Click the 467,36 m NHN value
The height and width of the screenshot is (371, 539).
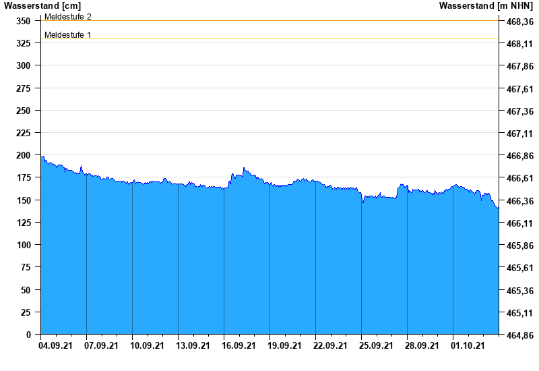pos(520,111)
